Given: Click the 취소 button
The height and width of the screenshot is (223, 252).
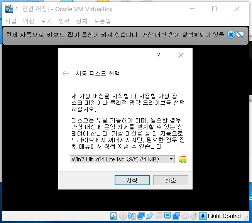Looking at the screenshot, I should coord(171,180).
